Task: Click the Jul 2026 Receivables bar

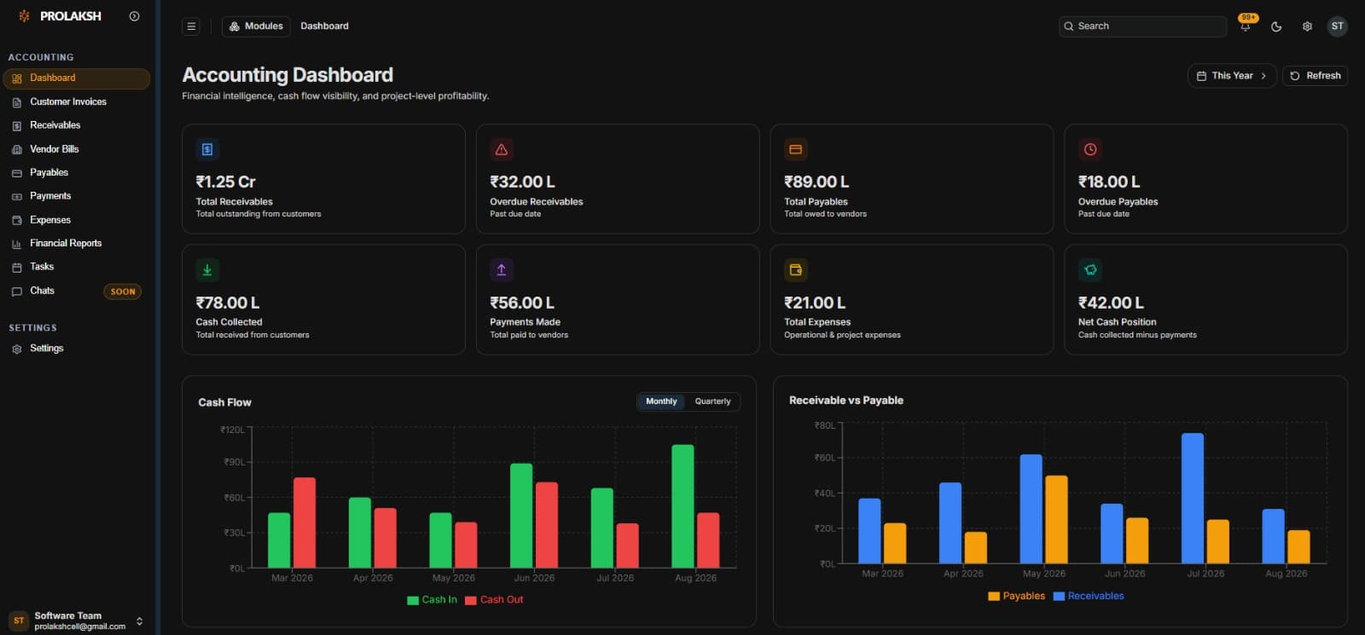Action: (x=1193, y=499)
